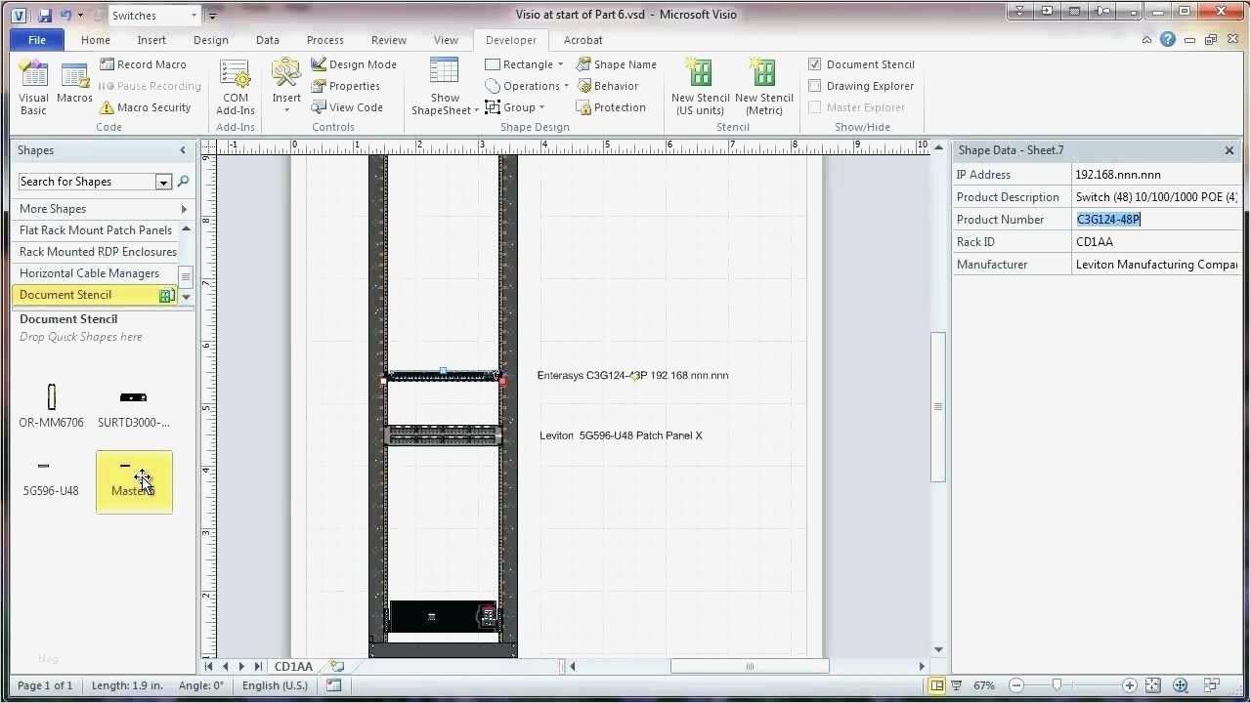
Task: Create New Stencil (US units)
Action: coord(700,88)
